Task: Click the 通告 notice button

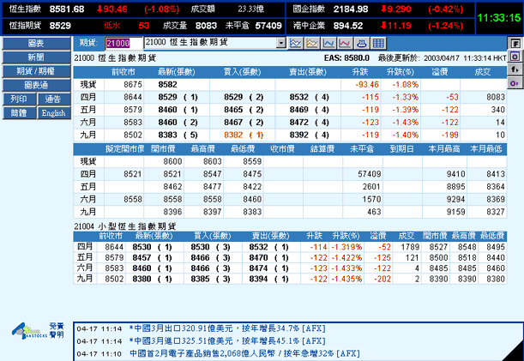Action: click(53, 99)
